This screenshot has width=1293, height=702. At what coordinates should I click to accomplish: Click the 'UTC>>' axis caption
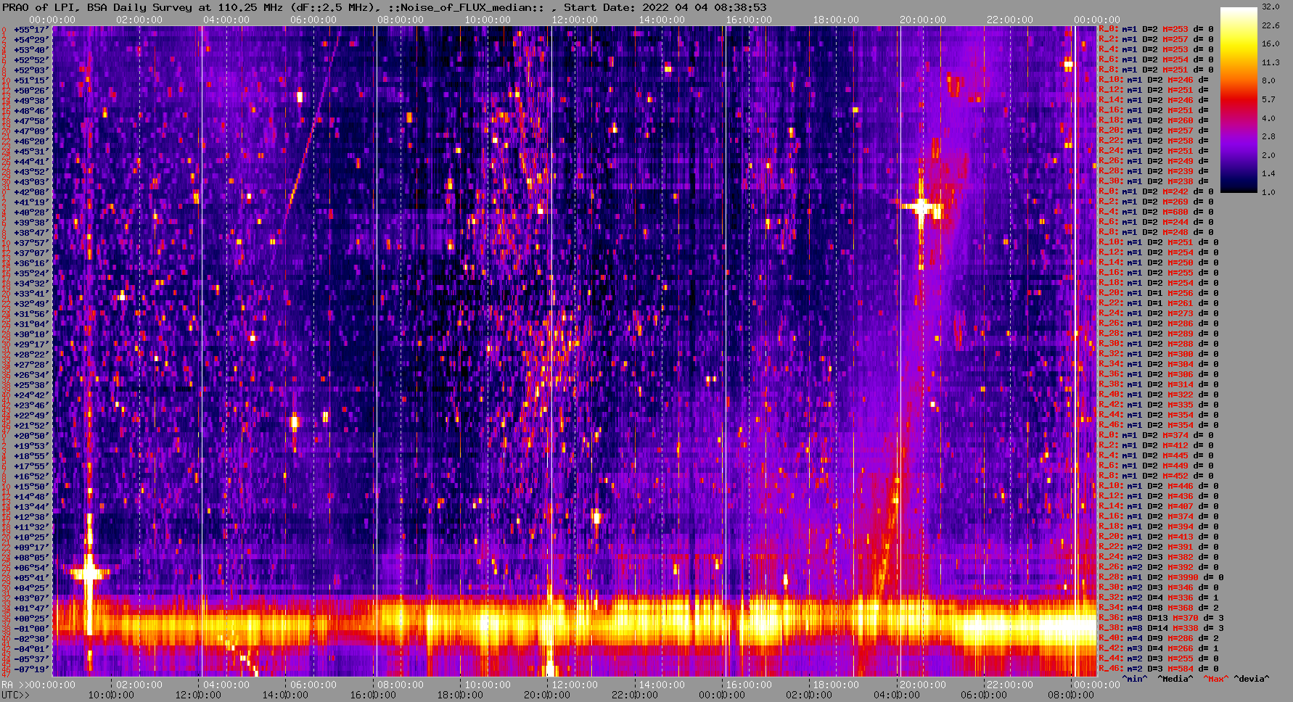[x=16, y=695]
